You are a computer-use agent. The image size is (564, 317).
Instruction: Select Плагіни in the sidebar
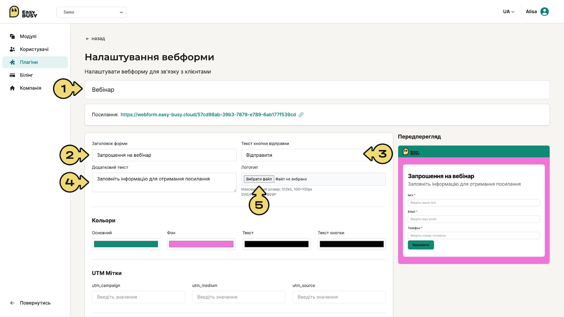click(x=35, y=62)
